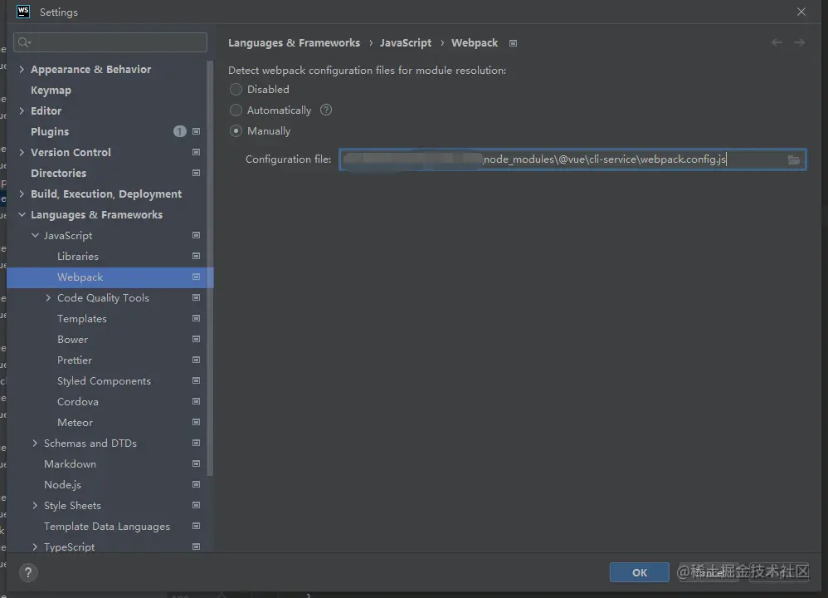Select Libraries under JavaScript
The width and height of the screenshot is (828, 598).
(x=78, y=257)
